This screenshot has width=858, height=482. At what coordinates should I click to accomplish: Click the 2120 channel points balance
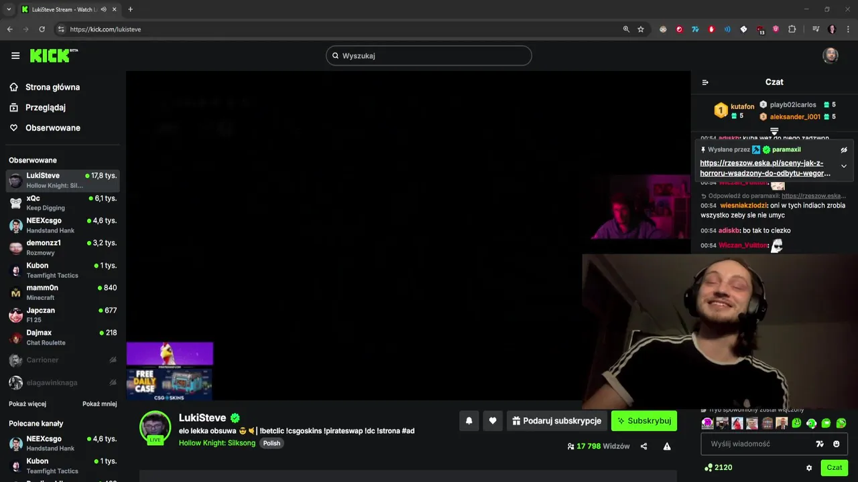(x=718, y=467)
